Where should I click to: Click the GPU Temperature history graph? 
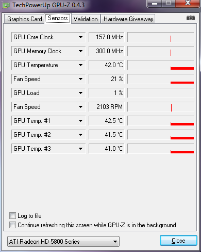tap(161, 65)
